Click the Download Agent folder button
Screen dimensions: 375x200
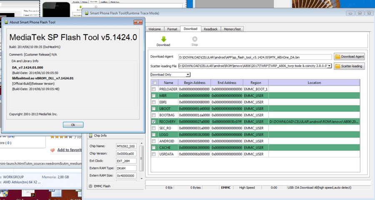pos(349,57)
